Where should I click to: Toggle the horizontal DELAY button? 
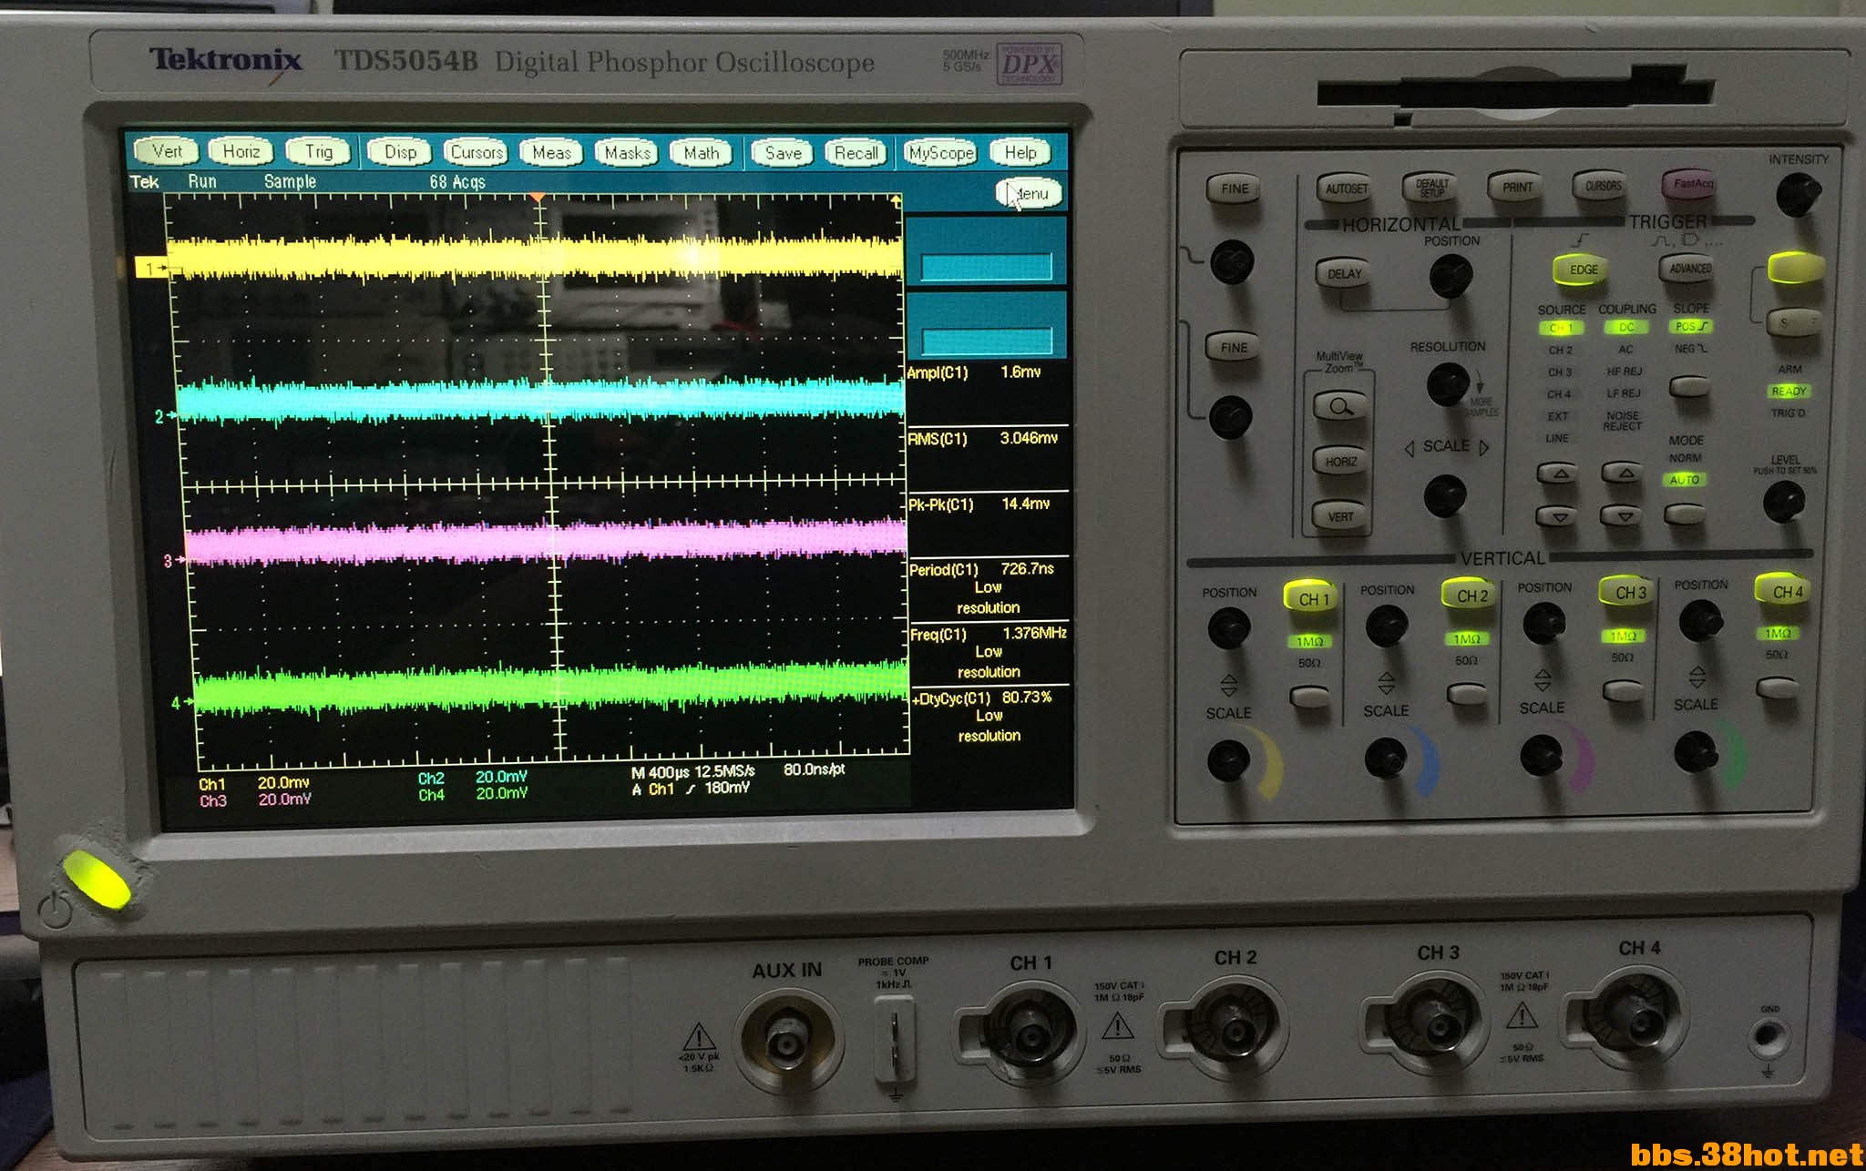pos(1344,273)
